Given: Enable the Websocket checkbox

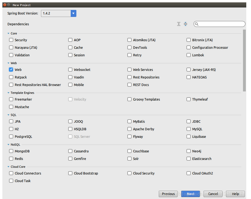Looking at the screenshot, I should coord(70,69).
